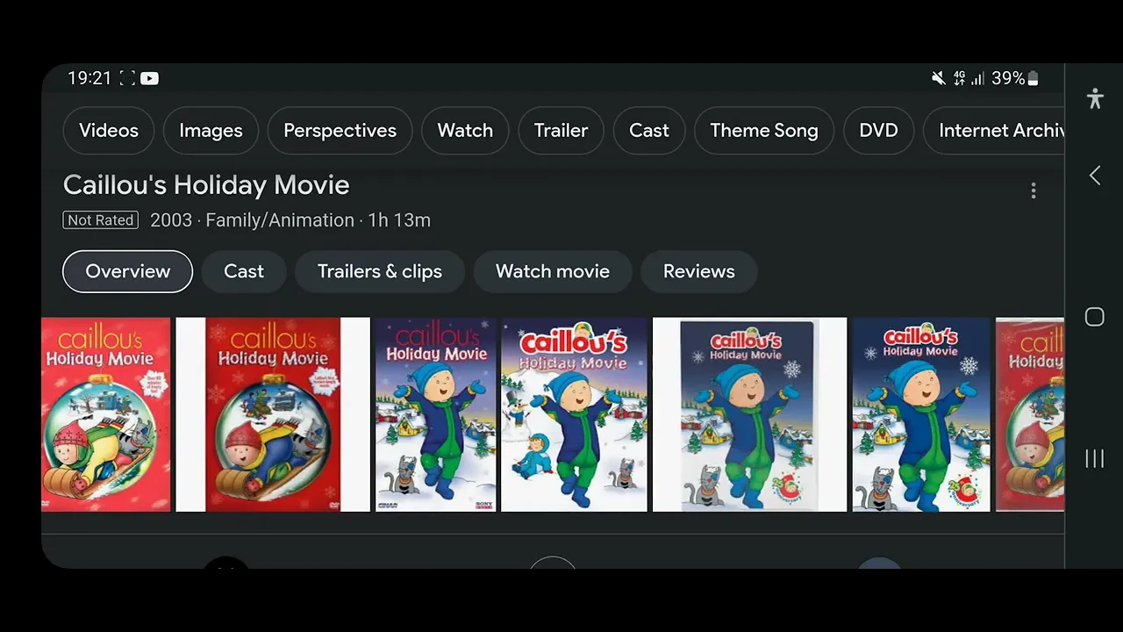Tap the screenshot frame status icon
1123x632 pixels.
[127, 78]
